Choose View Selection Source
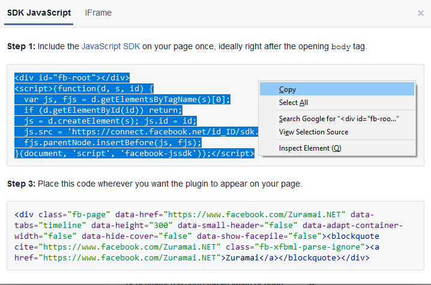431x285 pixels. pyautogui.click(x=337, y=132)
